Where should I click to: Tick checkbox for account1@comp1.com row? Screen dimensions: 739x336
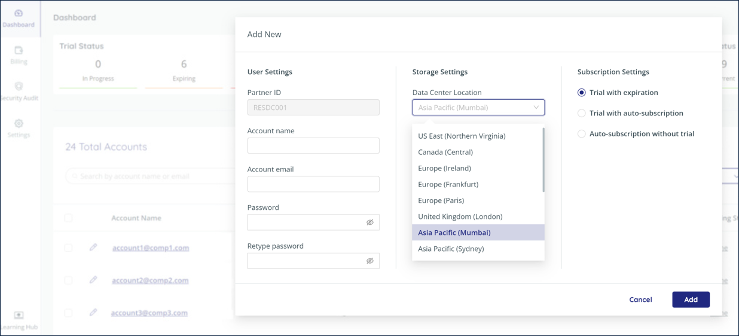coord(68,248)
